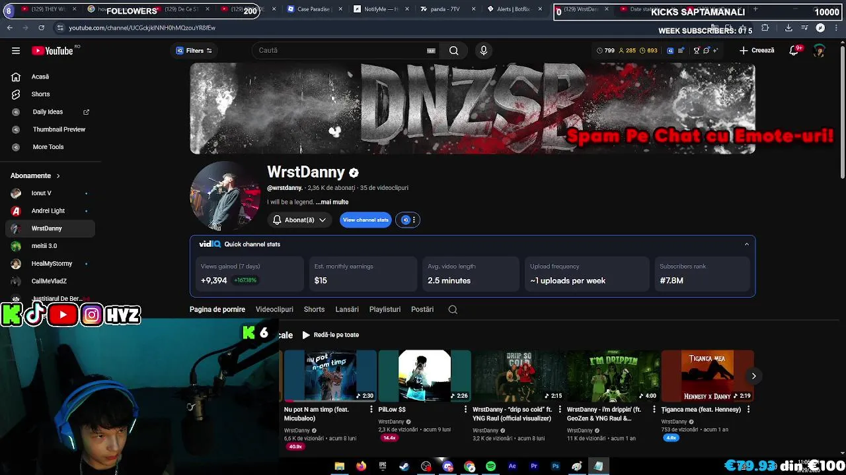Open more options for drip so cold video
Viewport: 846px width, 475px height.
(560, 410)
